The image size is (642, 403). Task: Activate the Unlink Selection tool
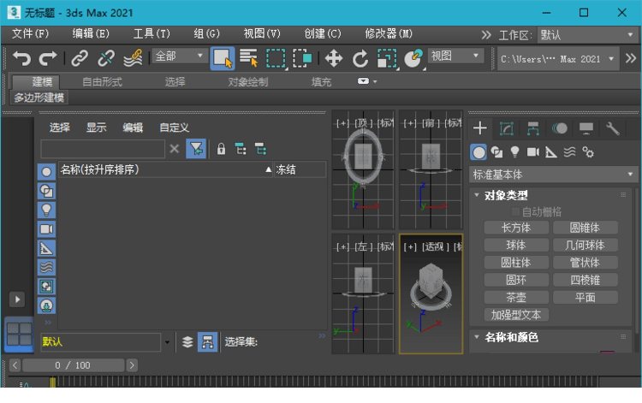pos(106,58)
